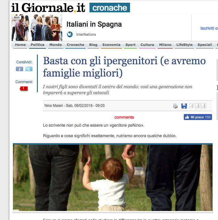Print the article with printer icon

click(x=175, y=106)
